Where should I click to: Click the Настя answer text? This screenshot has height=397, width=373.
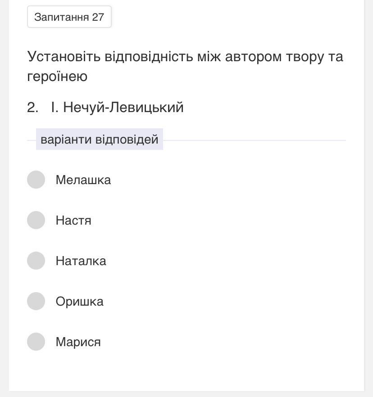tap(73, 221)
